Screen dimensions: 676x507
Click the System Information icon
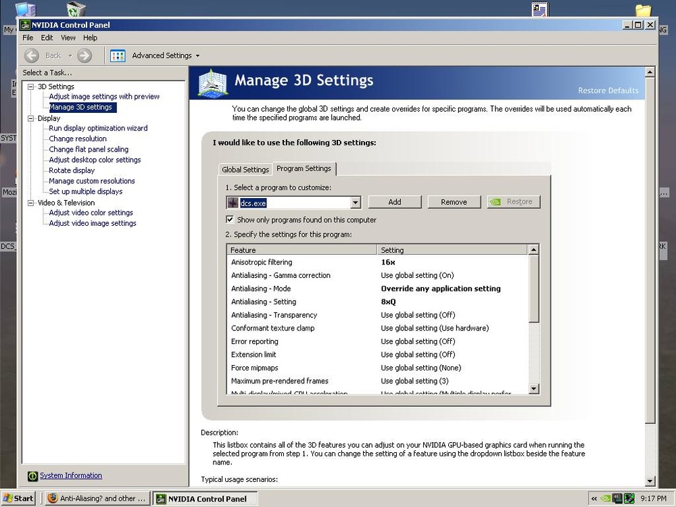point(32,476)
